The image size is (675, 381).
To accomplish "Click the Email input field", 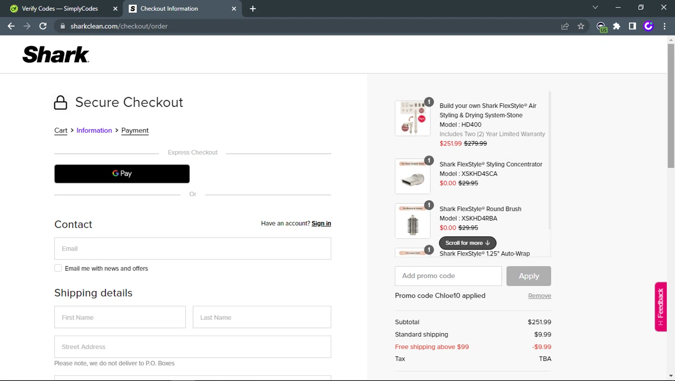I will pos(193,248).
